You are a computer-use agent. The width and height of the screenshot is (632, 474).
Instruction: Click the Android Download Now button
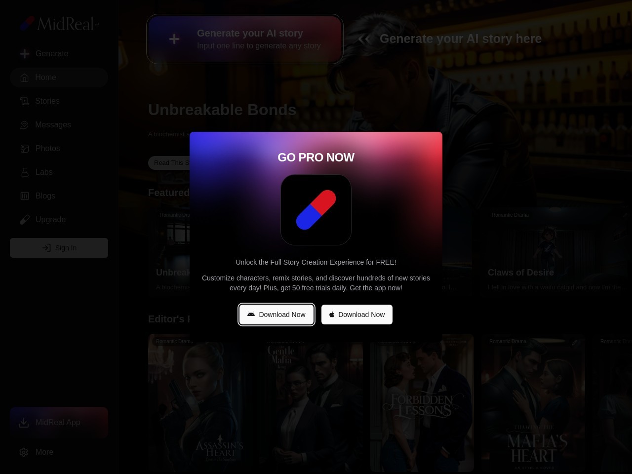tap(276, 315)
